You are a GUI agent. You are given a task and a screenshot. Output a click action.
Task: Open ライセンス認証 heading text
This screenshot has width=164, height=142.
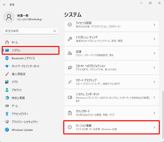84,23
